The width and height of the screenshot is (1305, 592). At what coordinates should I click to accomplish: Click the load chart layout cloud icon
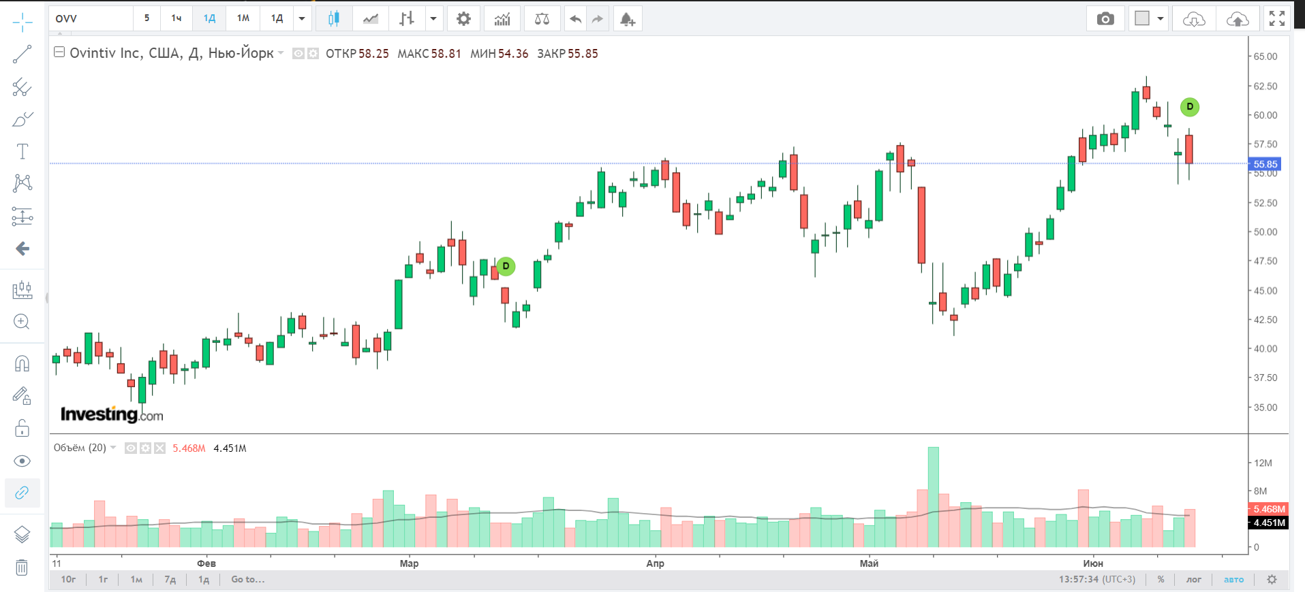tap(1194, 19)
